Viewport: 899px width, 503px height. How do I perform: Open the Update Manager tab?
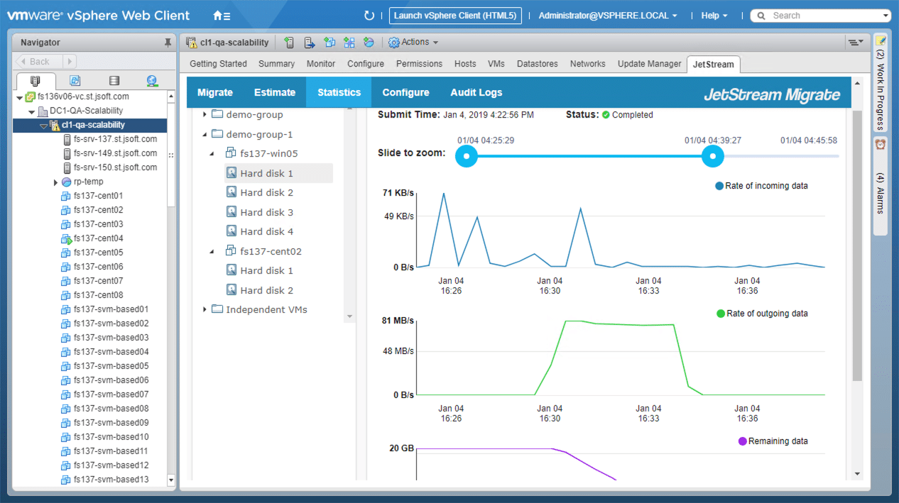649,64
